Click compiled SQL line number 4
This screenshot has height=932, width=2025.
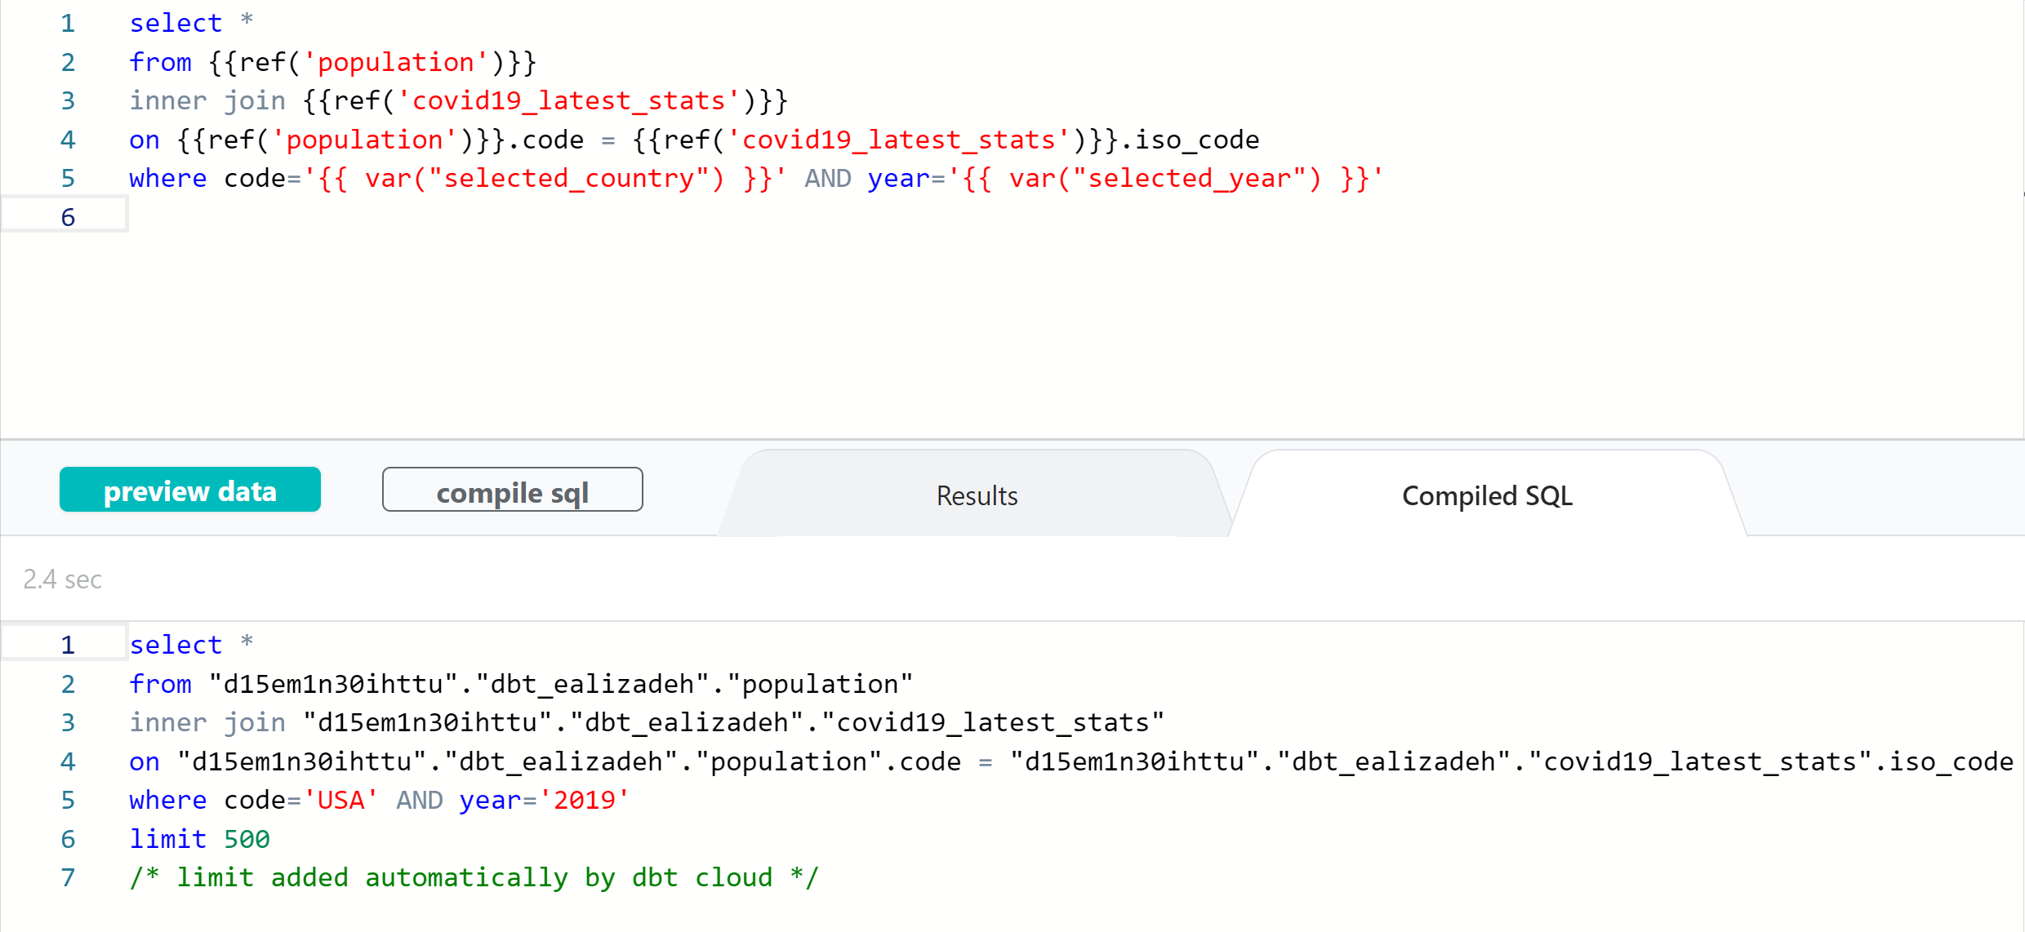pyautogui.click(x=68, y=762)
